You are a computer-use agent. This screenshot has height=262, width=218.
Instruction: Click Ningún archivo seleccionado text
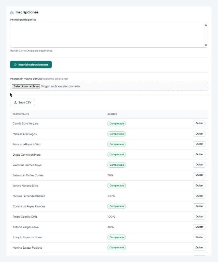tap(60, 86)
